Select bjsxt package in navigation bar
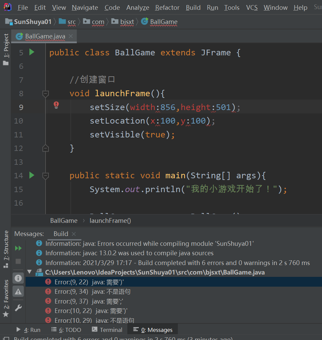This screenshot has width=322, height=340. point(123,22)
